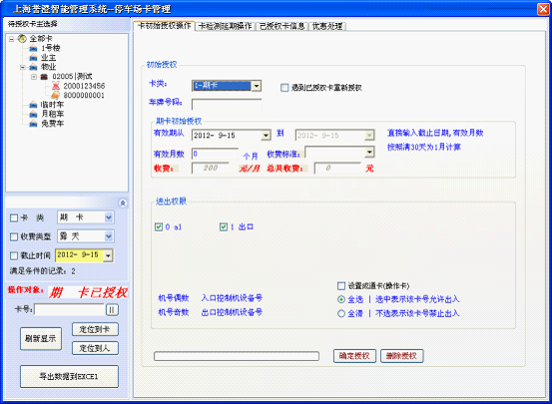This screenshot has width=552, height=404.
Task: Select the 免费车 tree label
Action: [x=52, y=124]
